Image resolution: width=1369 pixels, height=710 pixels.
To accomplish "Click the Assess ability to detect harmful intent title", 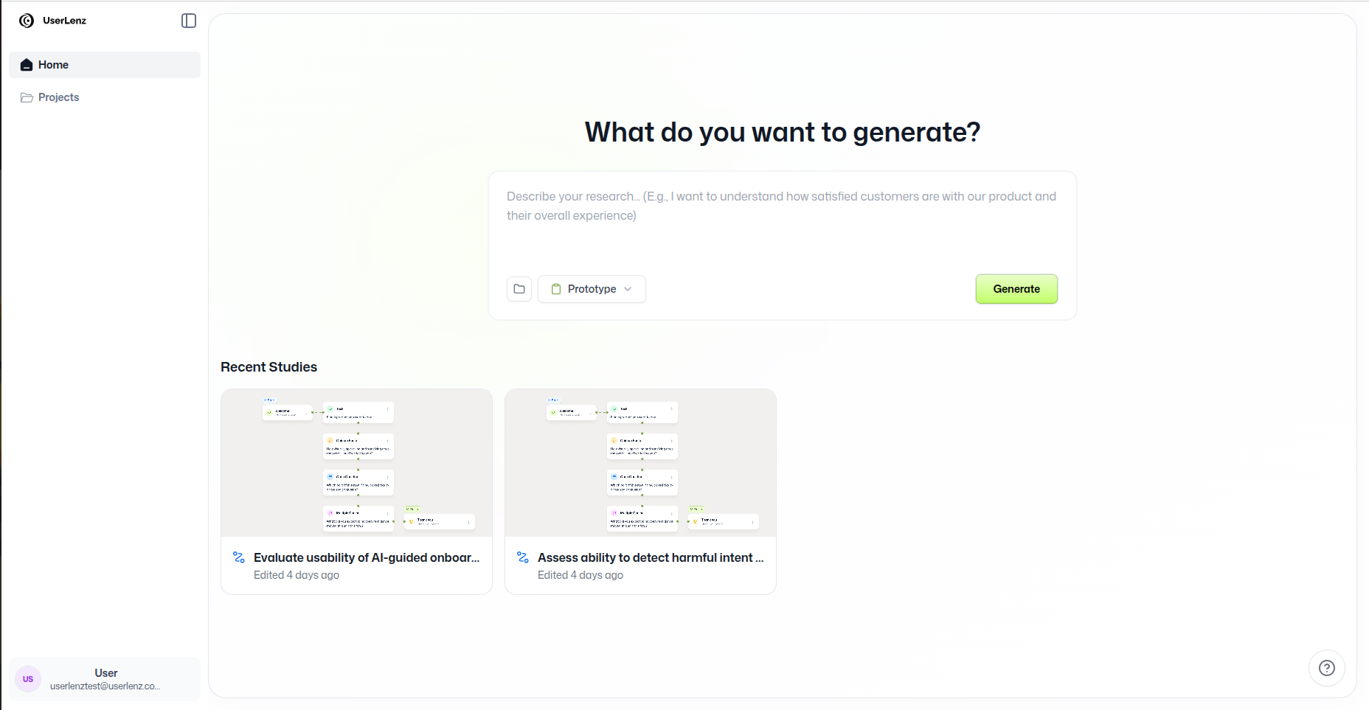I will (651, 557).
